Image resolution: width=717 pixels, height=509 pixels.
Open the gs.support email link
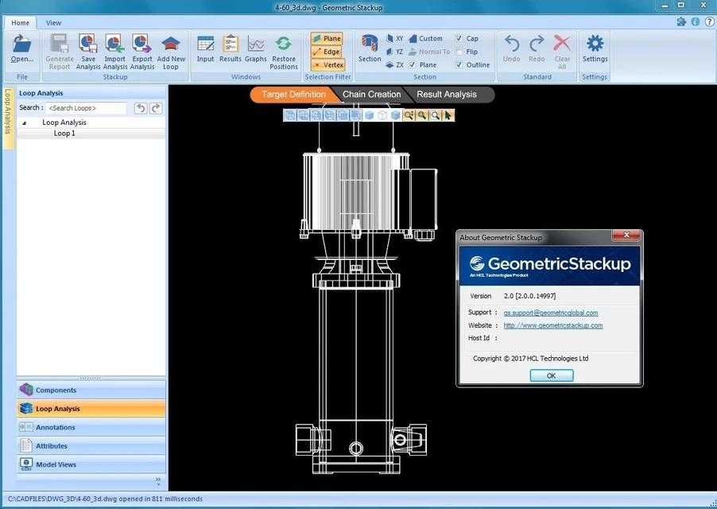[x=551, y=313]
